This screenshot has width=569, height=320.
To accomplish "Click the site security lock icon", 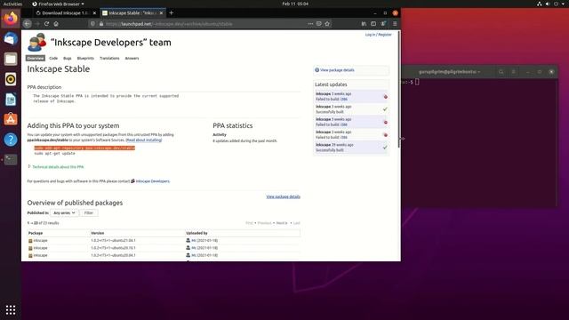I will (x=101, y=24).
